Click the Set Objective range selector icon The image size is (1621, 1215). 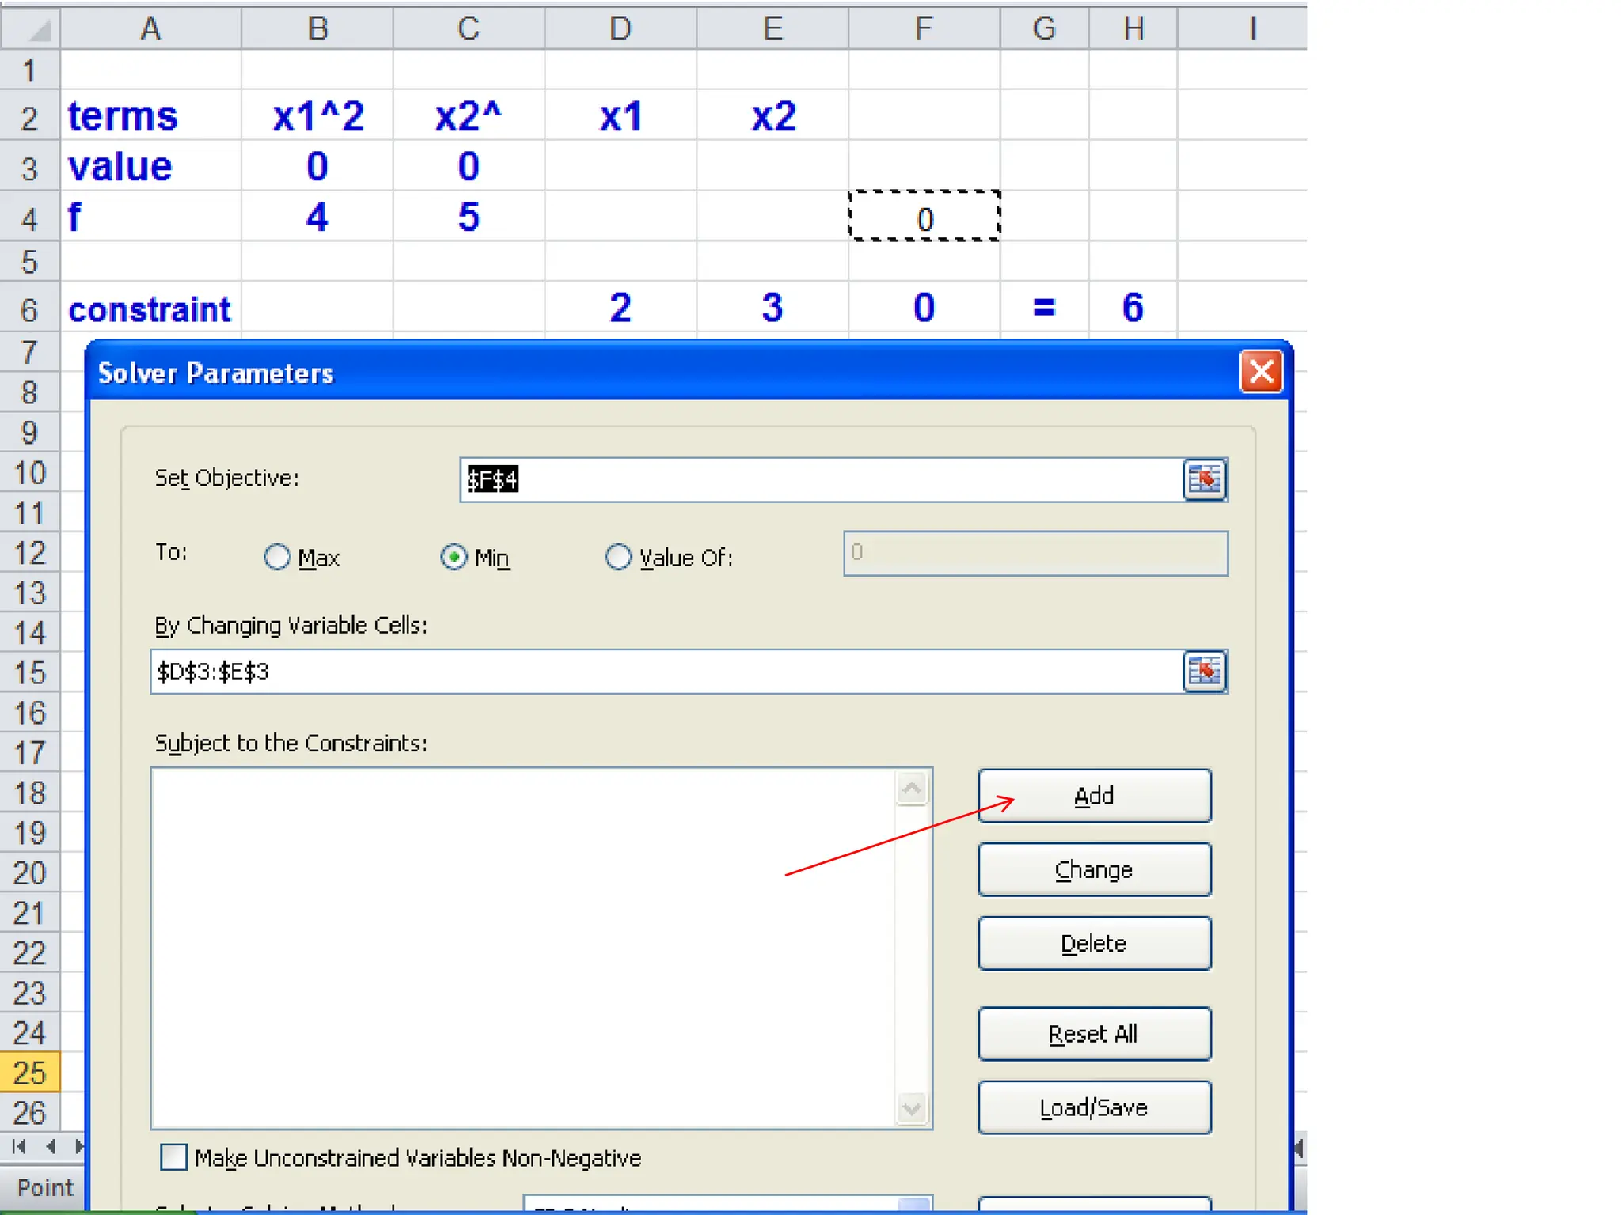1204,479
